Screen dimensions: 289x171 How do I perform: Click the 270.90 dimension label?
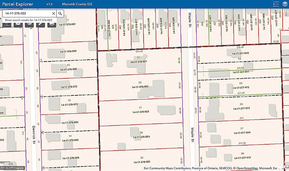[x=240, y=68]
